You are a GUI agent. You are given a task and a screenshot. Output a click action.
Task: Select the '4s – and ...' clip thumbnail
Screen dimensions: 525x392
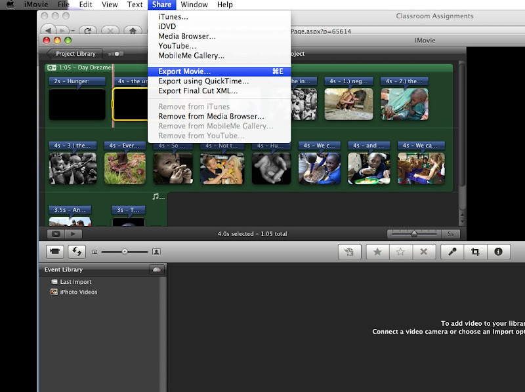tap(369, 168)
